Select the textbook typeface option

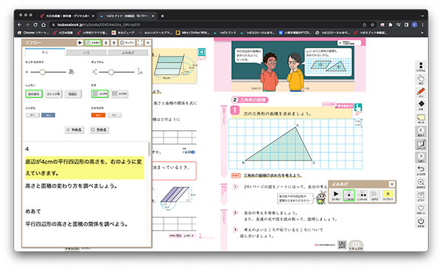pyautogui.click(x=34, y=93)
